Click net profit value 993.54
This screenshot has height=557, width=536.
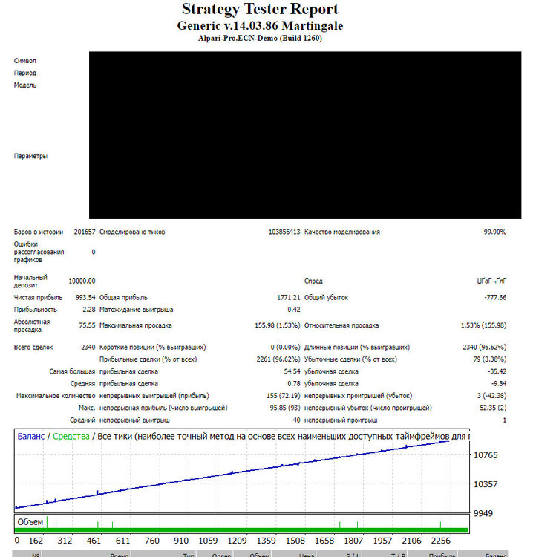pos(85,297)
